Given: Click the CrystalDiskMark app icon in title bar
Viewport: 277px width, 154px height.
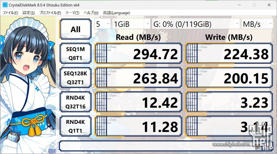Looking at the screenshot, I should click(5, 5).
